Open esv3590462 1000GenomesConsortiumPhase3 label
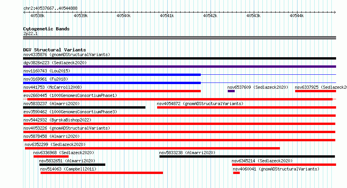Screen dimensions: 347x188 tap(70, 112)
